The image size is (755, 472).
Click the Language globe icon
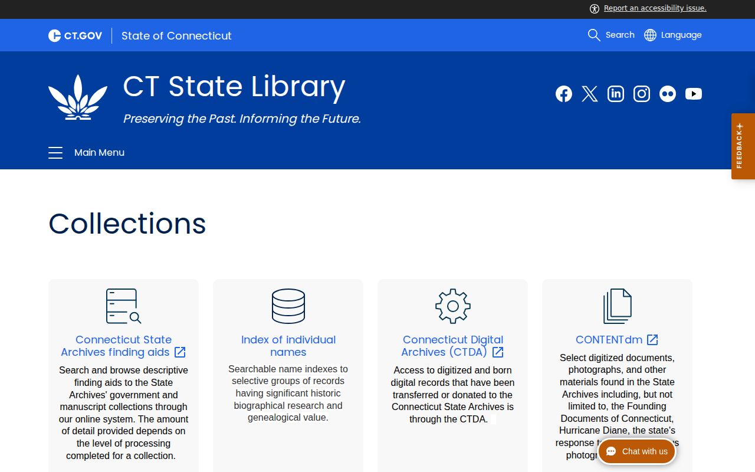(x=650, y=35)
